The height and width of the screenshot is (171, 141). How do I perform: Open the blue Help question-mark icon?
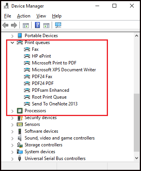pos(37,25)
